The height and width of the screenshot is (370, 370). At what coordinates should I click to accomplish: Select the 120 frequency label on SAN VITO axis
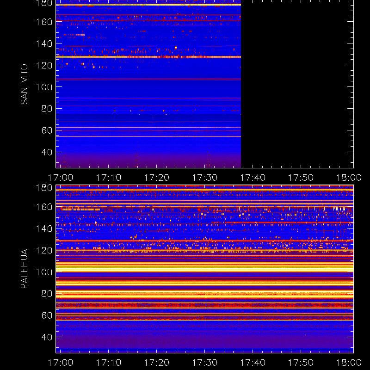click(44, 65)
